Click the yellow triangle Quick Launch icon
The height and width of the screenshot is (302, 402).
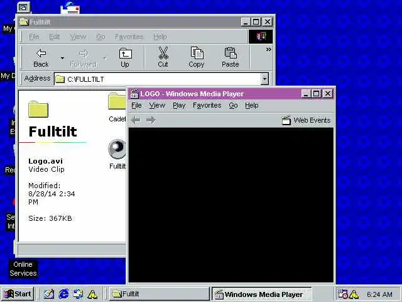point(92,294)
